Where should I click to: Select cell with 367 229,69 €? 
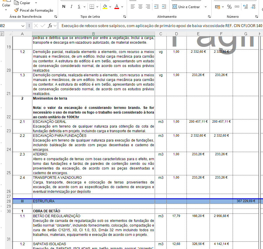(x=246, y=201)
